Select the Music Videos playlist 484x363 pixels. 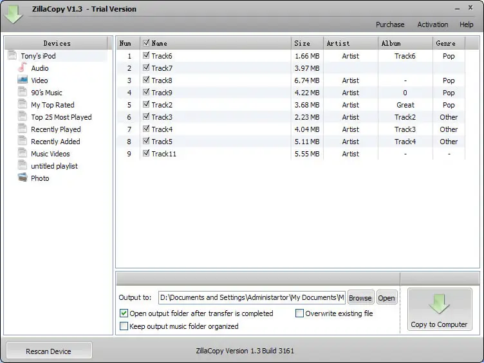[x=50, y=154]
